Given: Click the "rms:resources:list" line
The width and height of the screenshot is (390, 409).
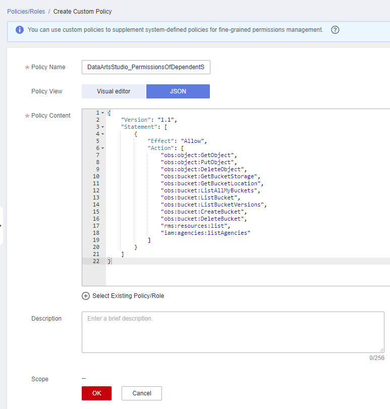Looking at the screenshot, I should (196, 226).
